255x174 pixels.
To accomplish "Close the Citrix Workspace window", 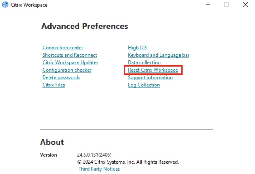I will [x=245, y=5].
